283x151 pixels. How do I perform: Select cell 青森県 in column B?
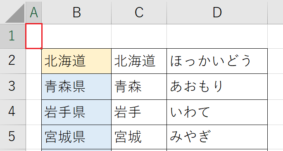click(x=76, y=87)
